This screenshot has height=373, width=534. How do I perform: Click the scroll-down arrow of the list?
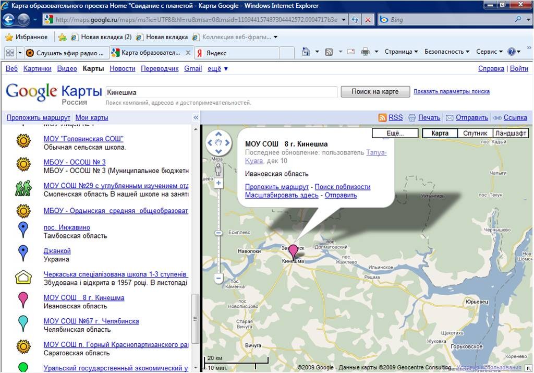(196, 368)
